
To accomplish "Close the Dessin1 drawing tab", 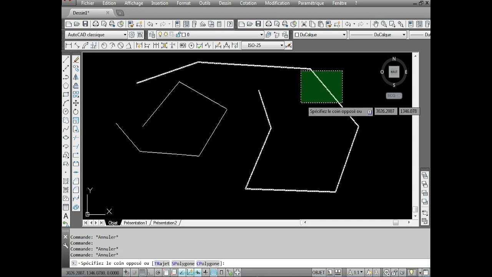I will pyautogui.click(x=108, y=13).
